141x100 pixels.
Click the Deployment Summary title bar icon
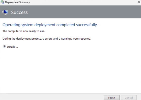2,2
